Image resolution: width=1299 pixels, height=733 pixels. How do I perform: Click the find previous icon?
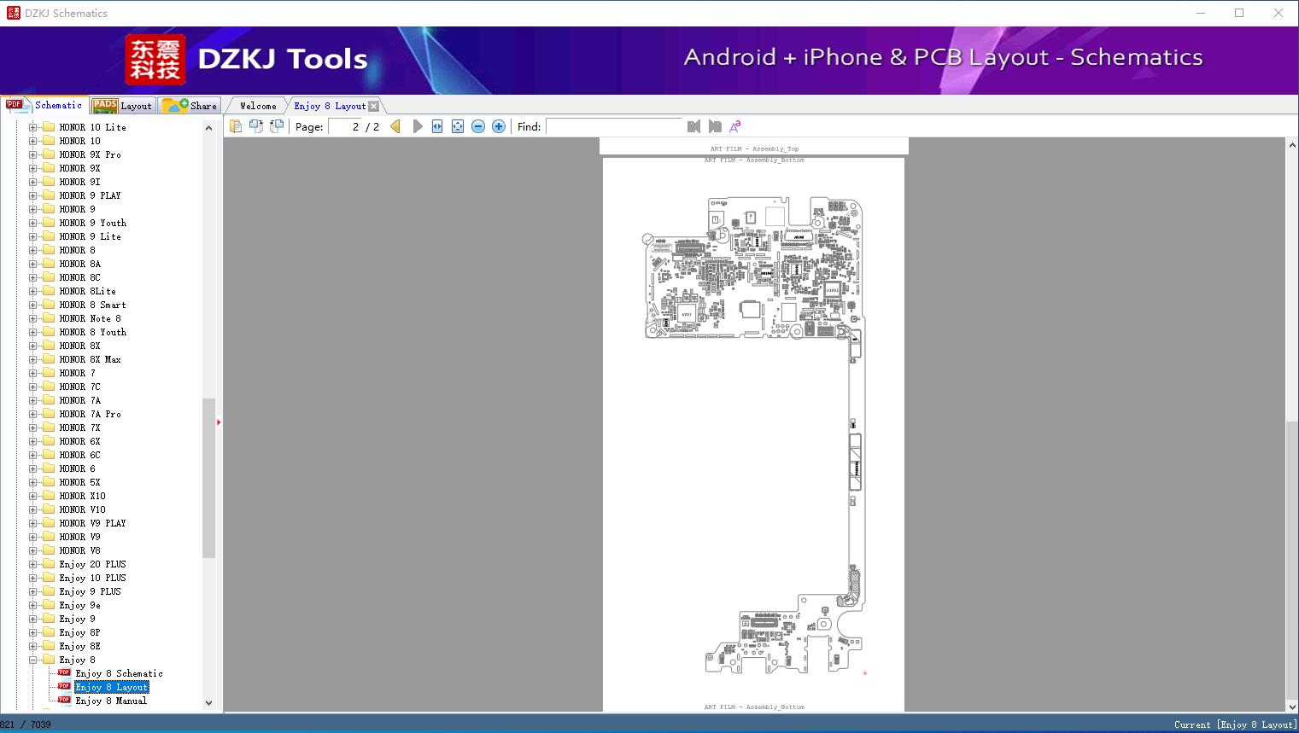[x=693, y=126]
